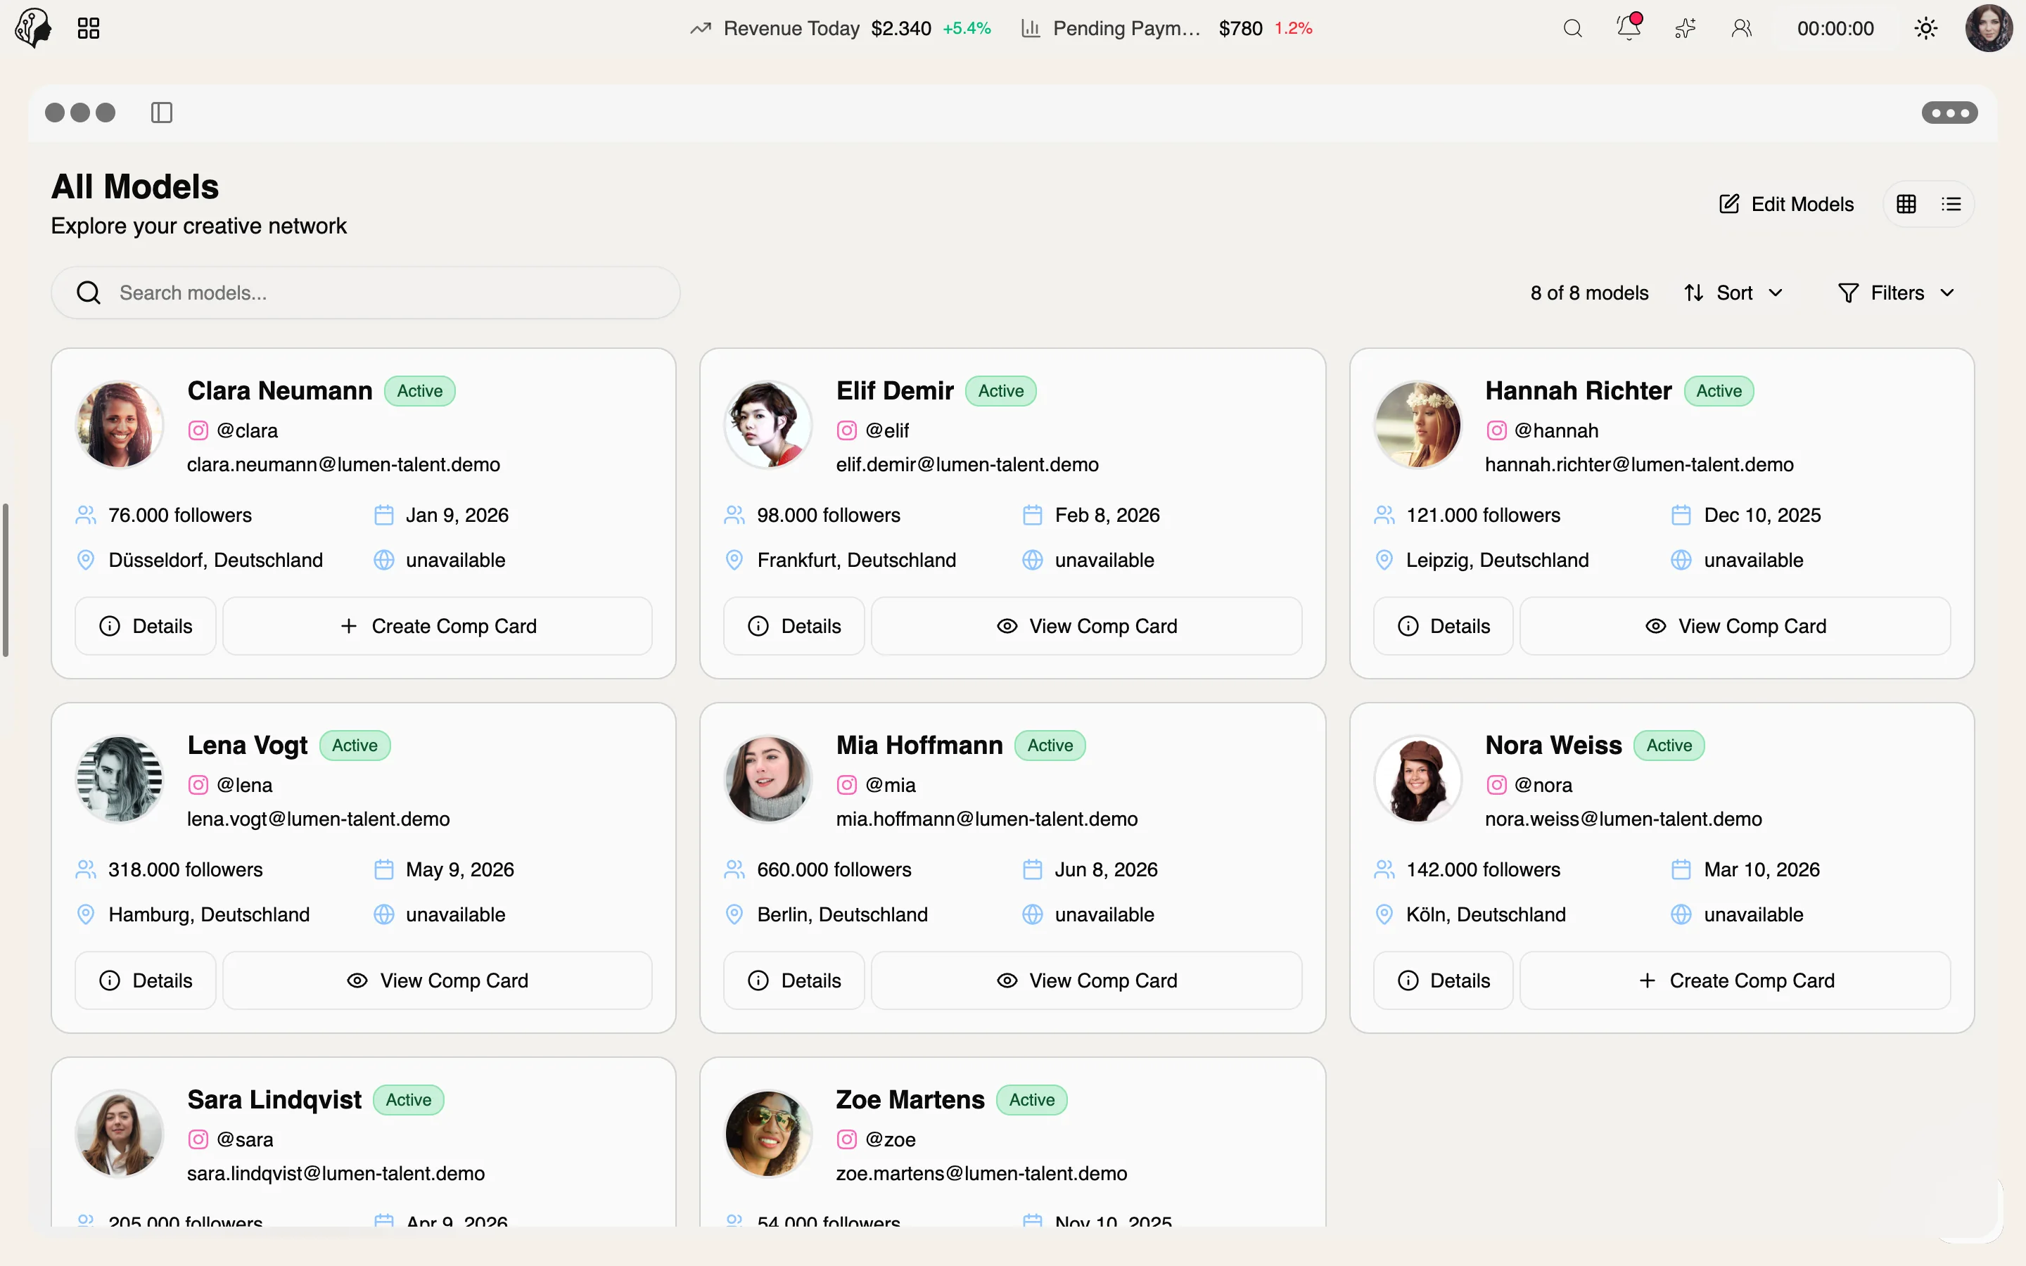Switch to list view
Viewport: 2026px width, 1266px height.
pos(1951,203)
